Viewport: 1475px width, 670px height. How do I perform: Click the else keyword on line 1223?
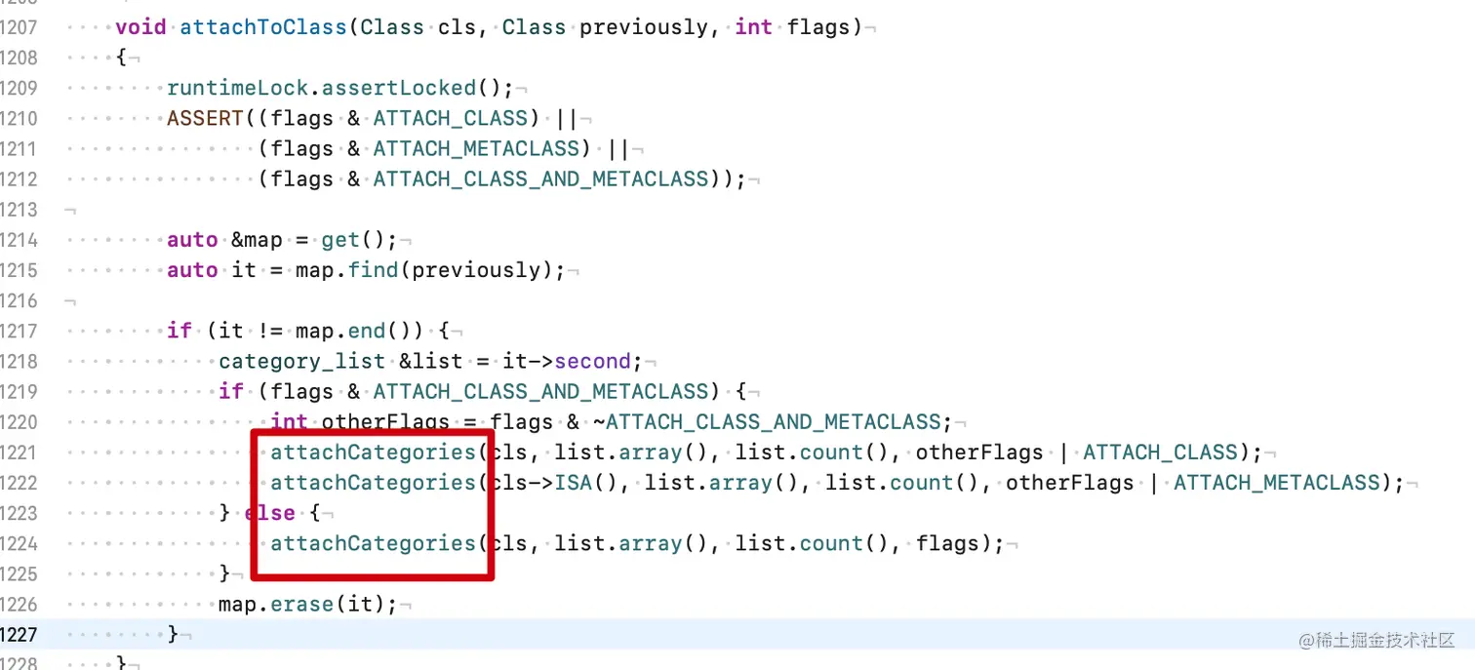tap(270, 512)
